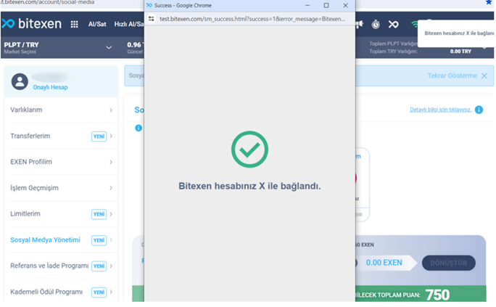
Task: Maximize the Success Chrome popup window
Action: (x=326, y=5)
